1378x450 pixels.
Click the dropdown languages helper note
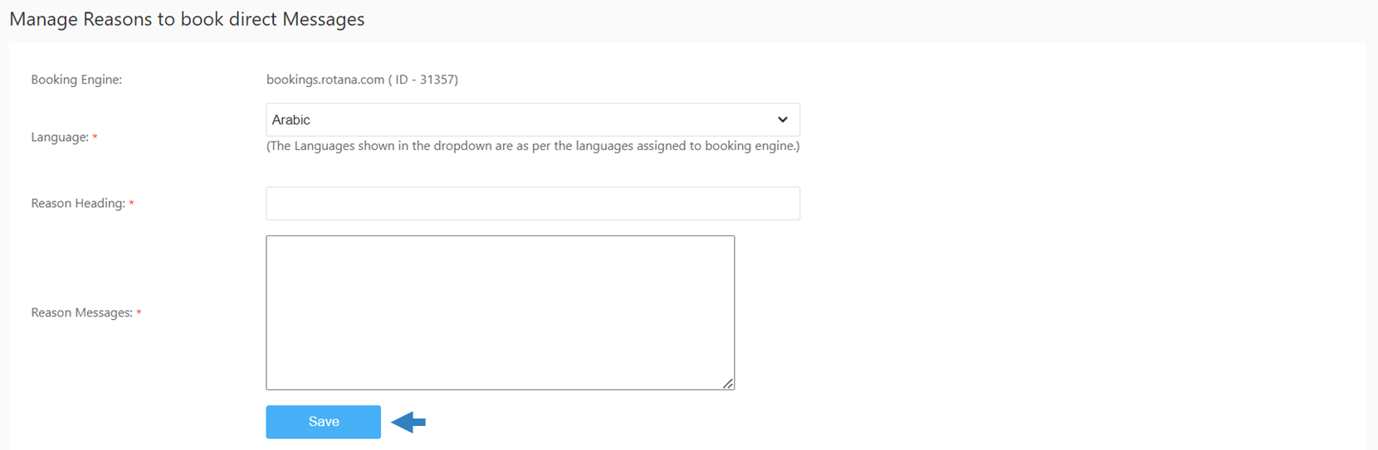(533, 146)
